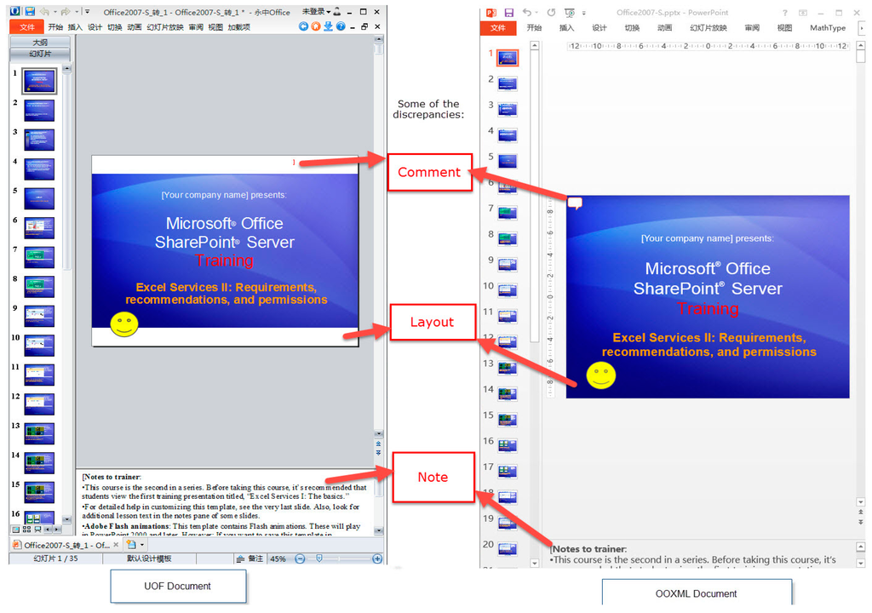Open 加载项 tab in Yozo Office
Image resolution: width=872 pixels, height=613 pixels.
click(x=238, y=26)
